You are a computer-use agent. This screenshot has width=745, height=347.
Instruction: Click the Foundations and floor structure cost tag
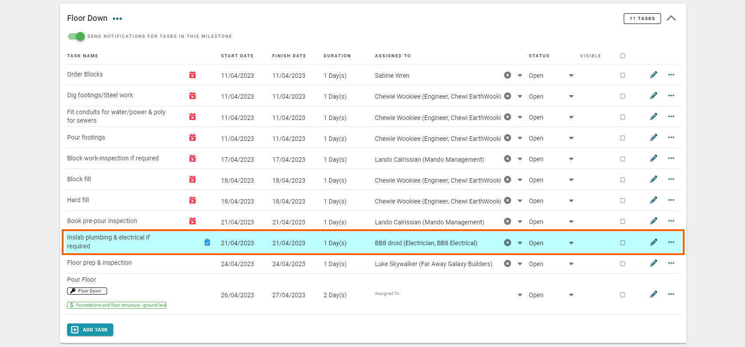116,305
